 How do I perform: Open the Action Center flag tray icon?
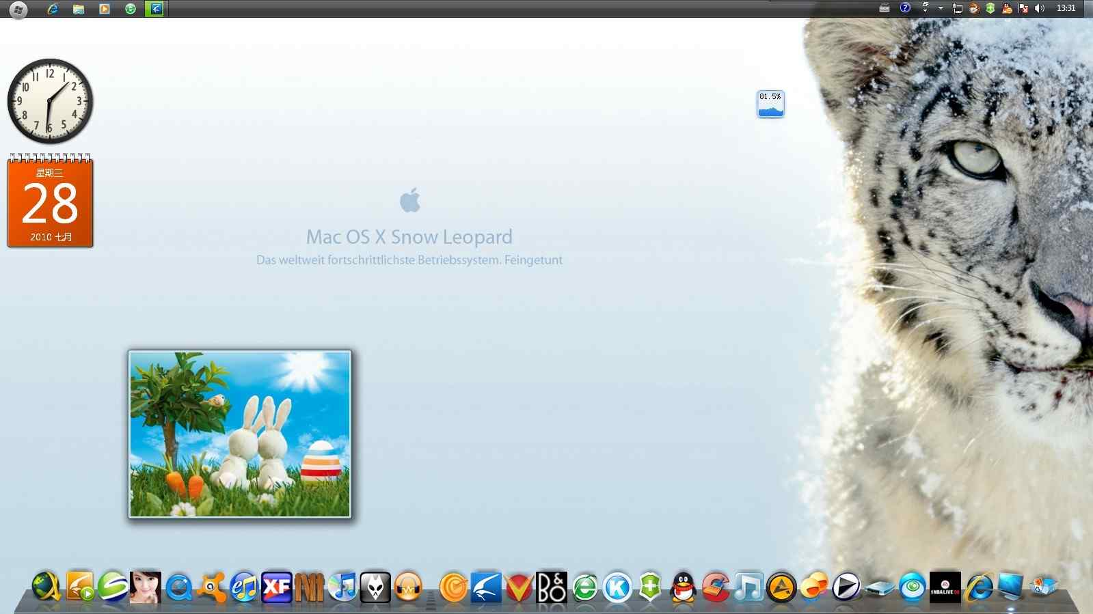tap(1023, 8)
